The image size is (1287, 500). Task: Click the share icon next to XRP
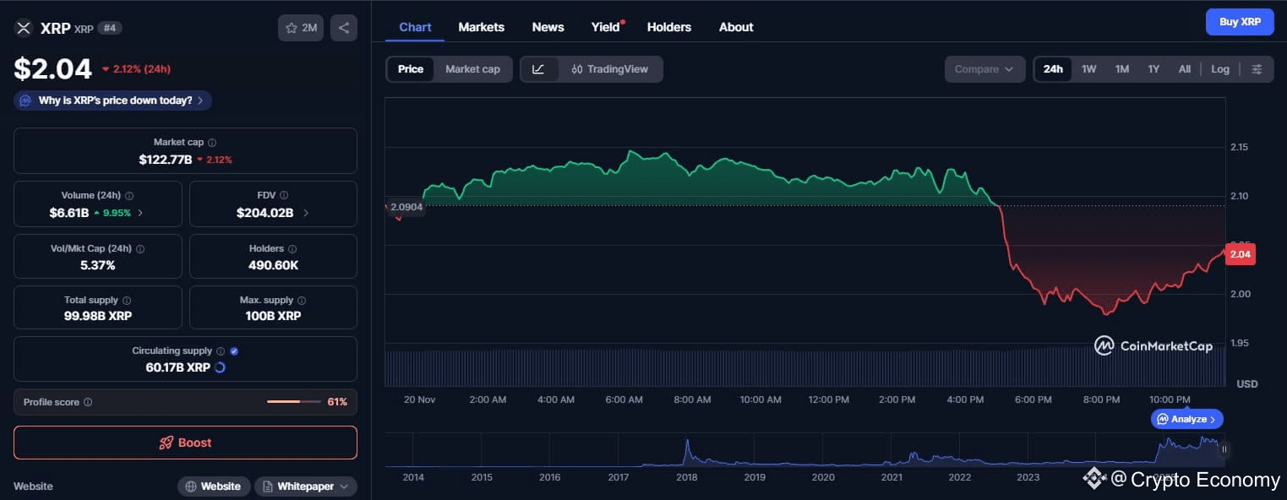point(343,28)
